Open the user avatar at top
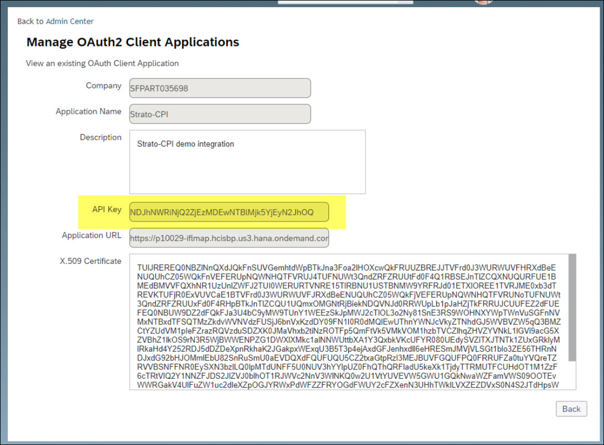 click(483, 2)
